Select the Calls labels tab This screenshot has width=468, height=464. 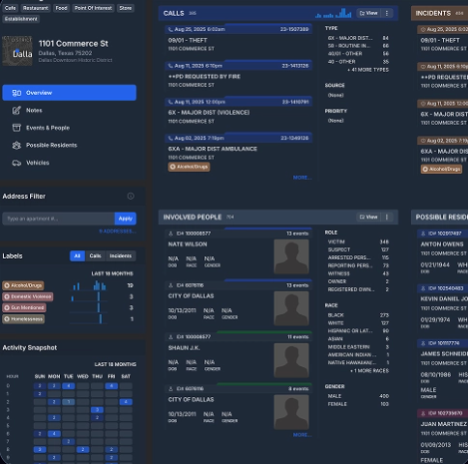click(x=95, y=255)
